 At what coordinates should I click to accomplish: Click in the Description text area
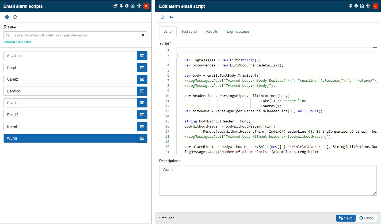[268, 180]
